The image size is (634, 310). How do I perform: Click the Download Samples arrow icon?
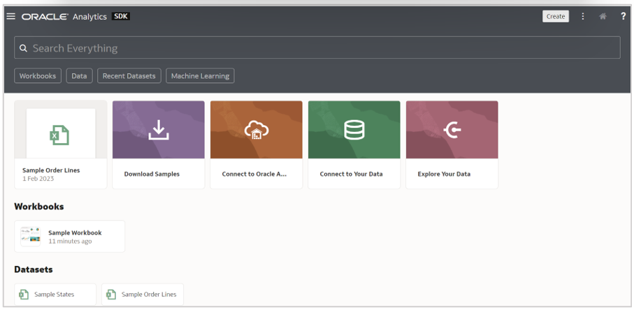(159, 130)
